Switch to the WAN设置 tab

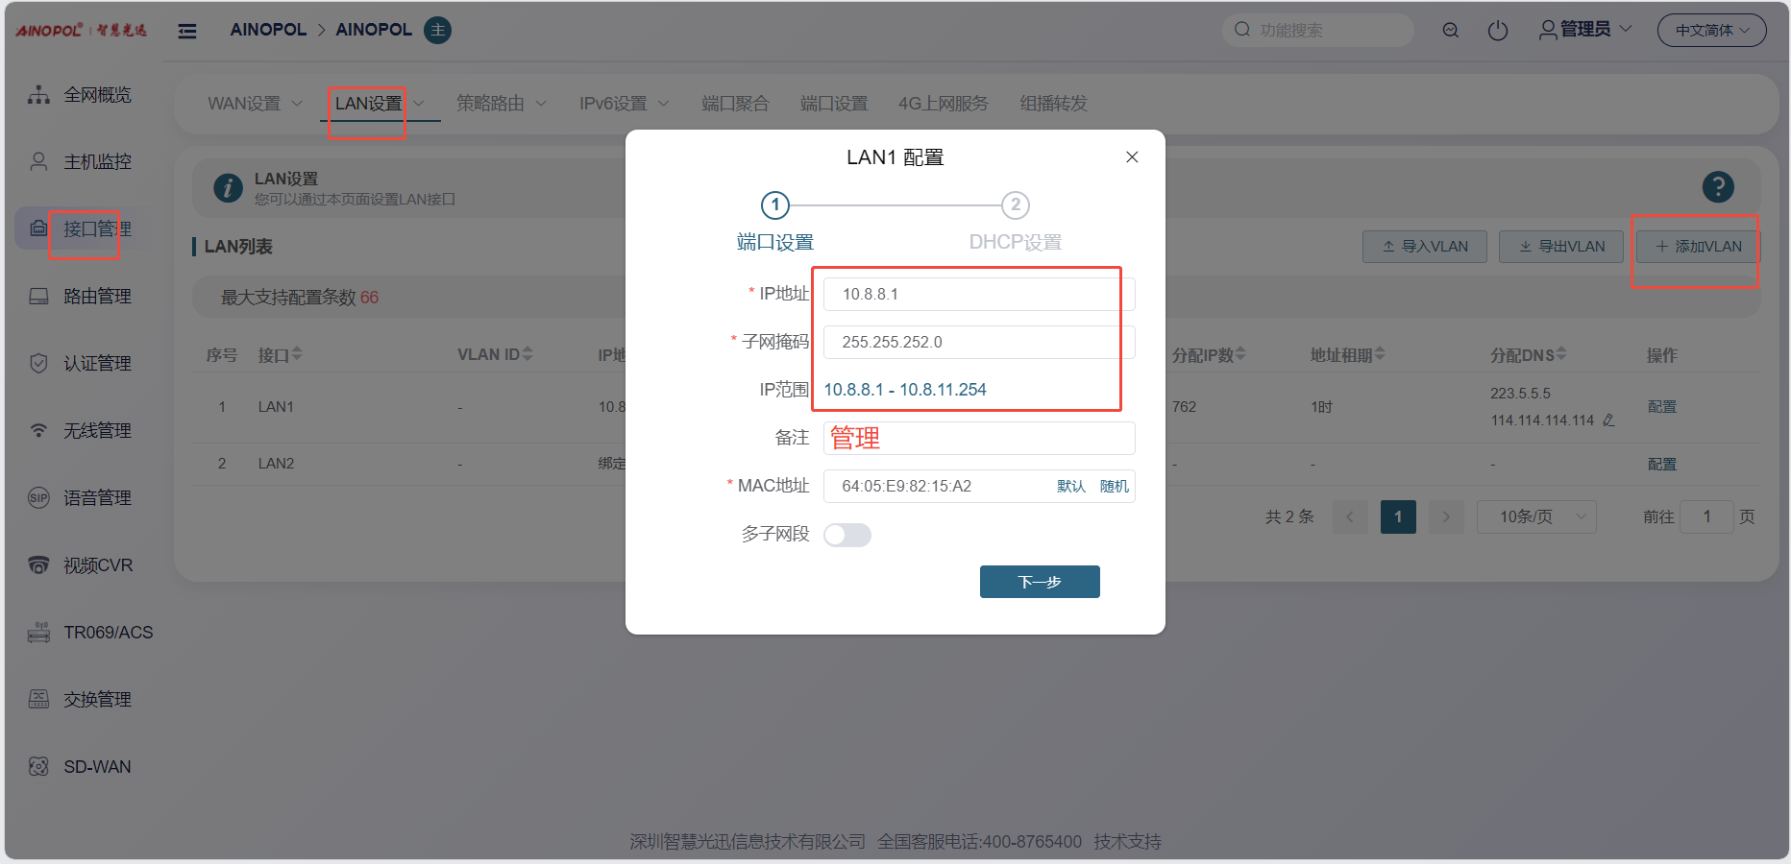point(254,104)
